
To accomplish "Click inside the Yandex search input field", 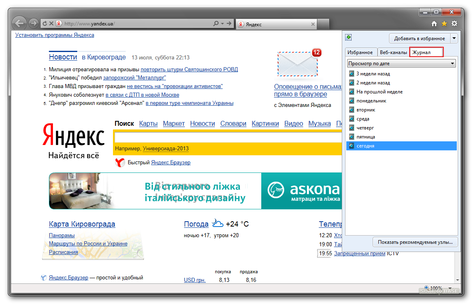I will [226, 137].
